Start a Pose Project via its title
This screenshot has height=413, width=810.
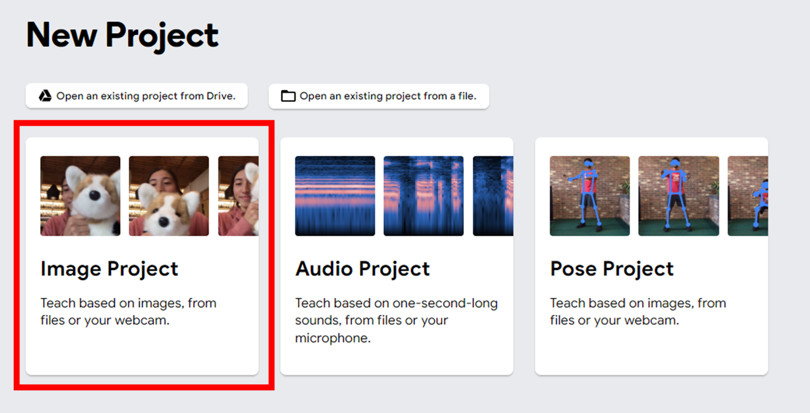(x=612, y=269)
